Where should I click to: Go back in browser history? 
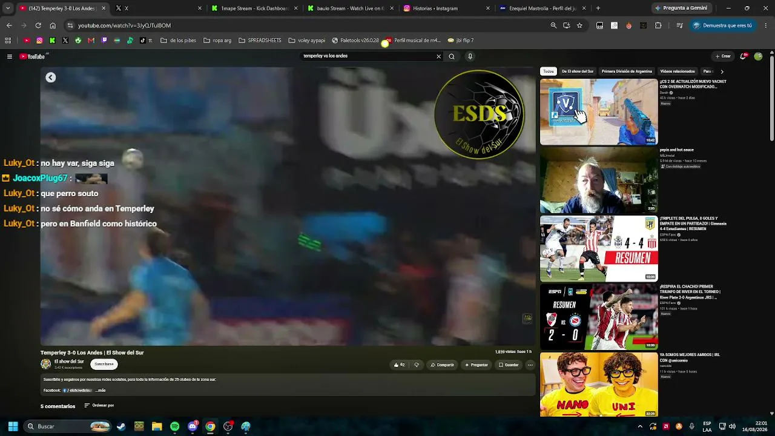[x=9, y=25]
